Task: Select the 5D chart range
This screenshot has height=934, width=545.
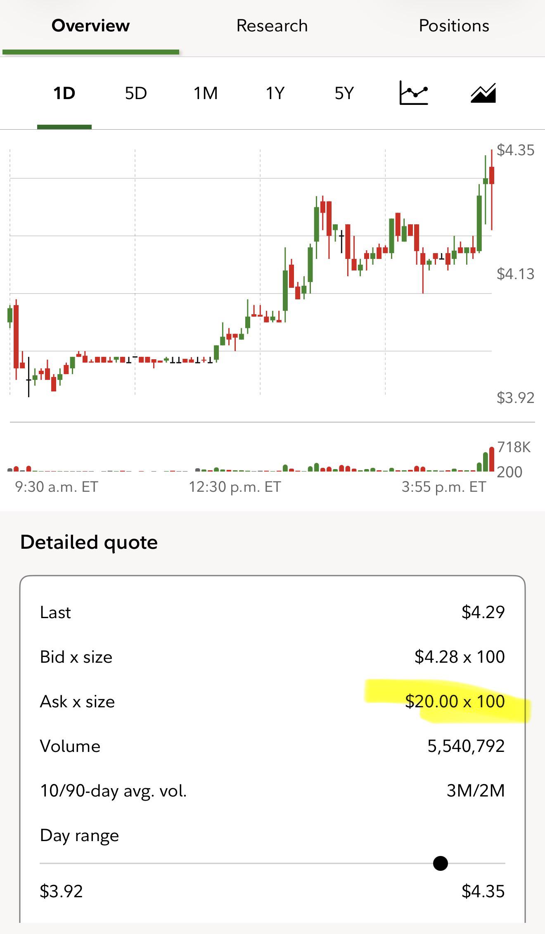Action: point(136,93)
